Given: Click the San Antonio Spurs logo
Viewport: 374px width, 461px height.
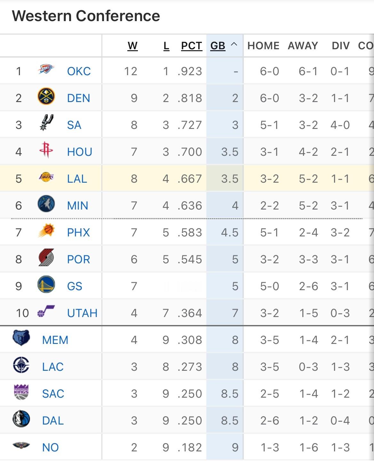Looking at the screenshot, I should coord(46,123).
